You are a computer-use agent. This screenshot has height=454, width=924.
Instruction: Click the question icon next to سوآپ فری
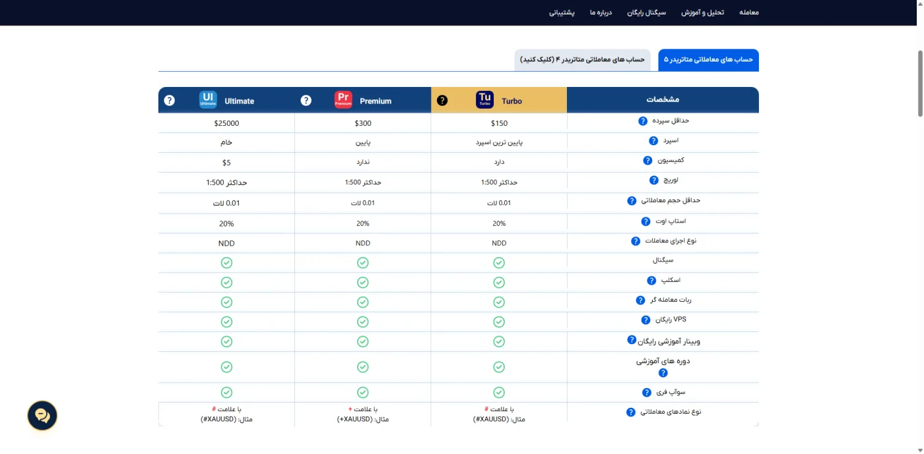[647, 393]
